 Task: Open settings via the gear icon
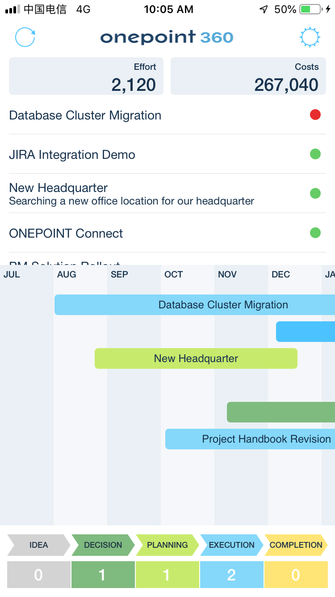(x=310, y=37)
